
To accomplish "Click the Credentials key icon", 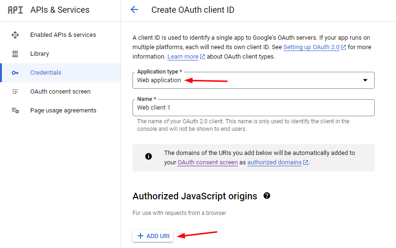I will click(x=15, y=73).
